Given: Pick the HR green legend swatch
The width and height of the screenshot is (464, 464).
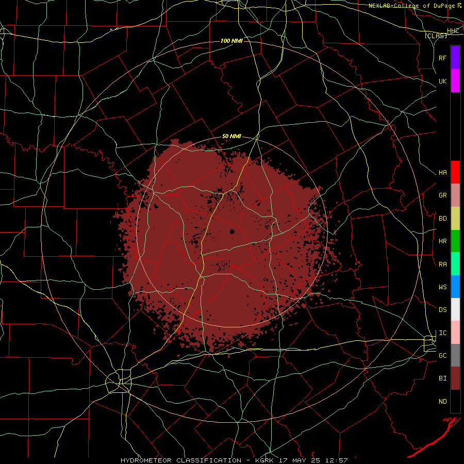Looking at the screenshot, I should pos(455,241).
